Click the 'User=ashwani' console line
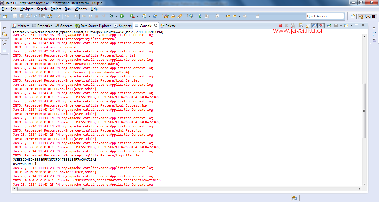This screenshot has height=202, width=379. coord(25,164)
